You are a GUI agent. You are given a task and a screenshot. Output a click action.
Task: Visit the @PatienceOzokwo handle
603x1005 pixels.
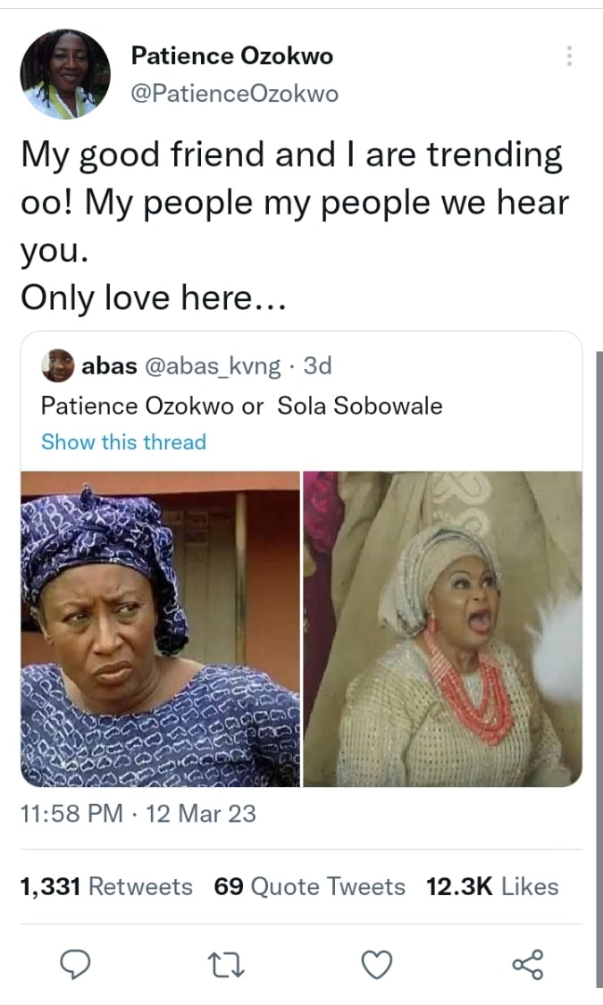coord(234,93)
